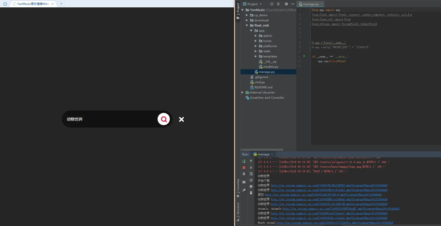
Task: Click the up arrow in Run console
Action: pyautogui.click(x=251, y=161)
